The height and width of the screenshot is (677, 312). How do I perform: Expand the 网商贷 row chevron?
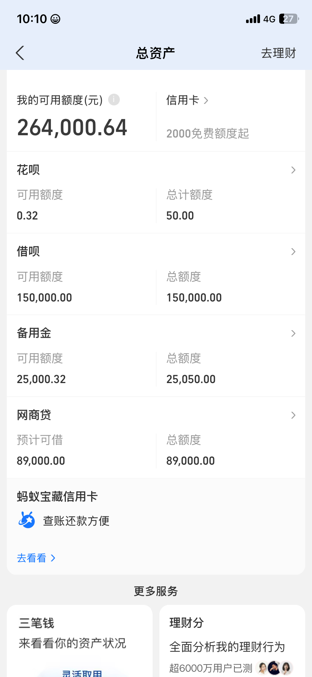293,415
